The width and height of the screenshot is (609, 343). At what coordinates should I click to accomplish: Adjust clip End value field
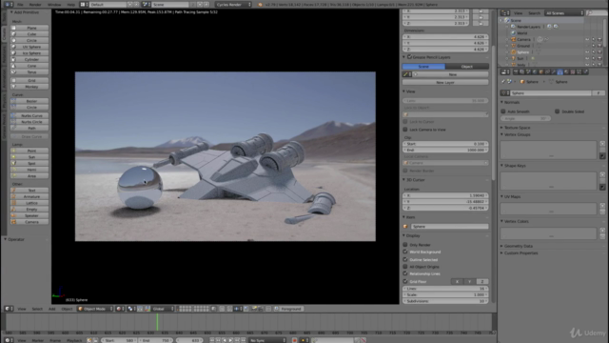tap(445, 151)
